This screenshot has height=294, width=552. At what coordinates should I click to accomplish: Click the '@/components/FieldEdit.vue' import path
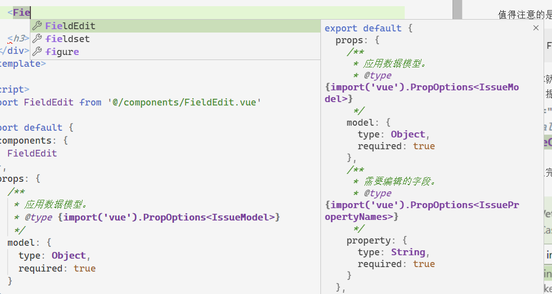point(184,102)
